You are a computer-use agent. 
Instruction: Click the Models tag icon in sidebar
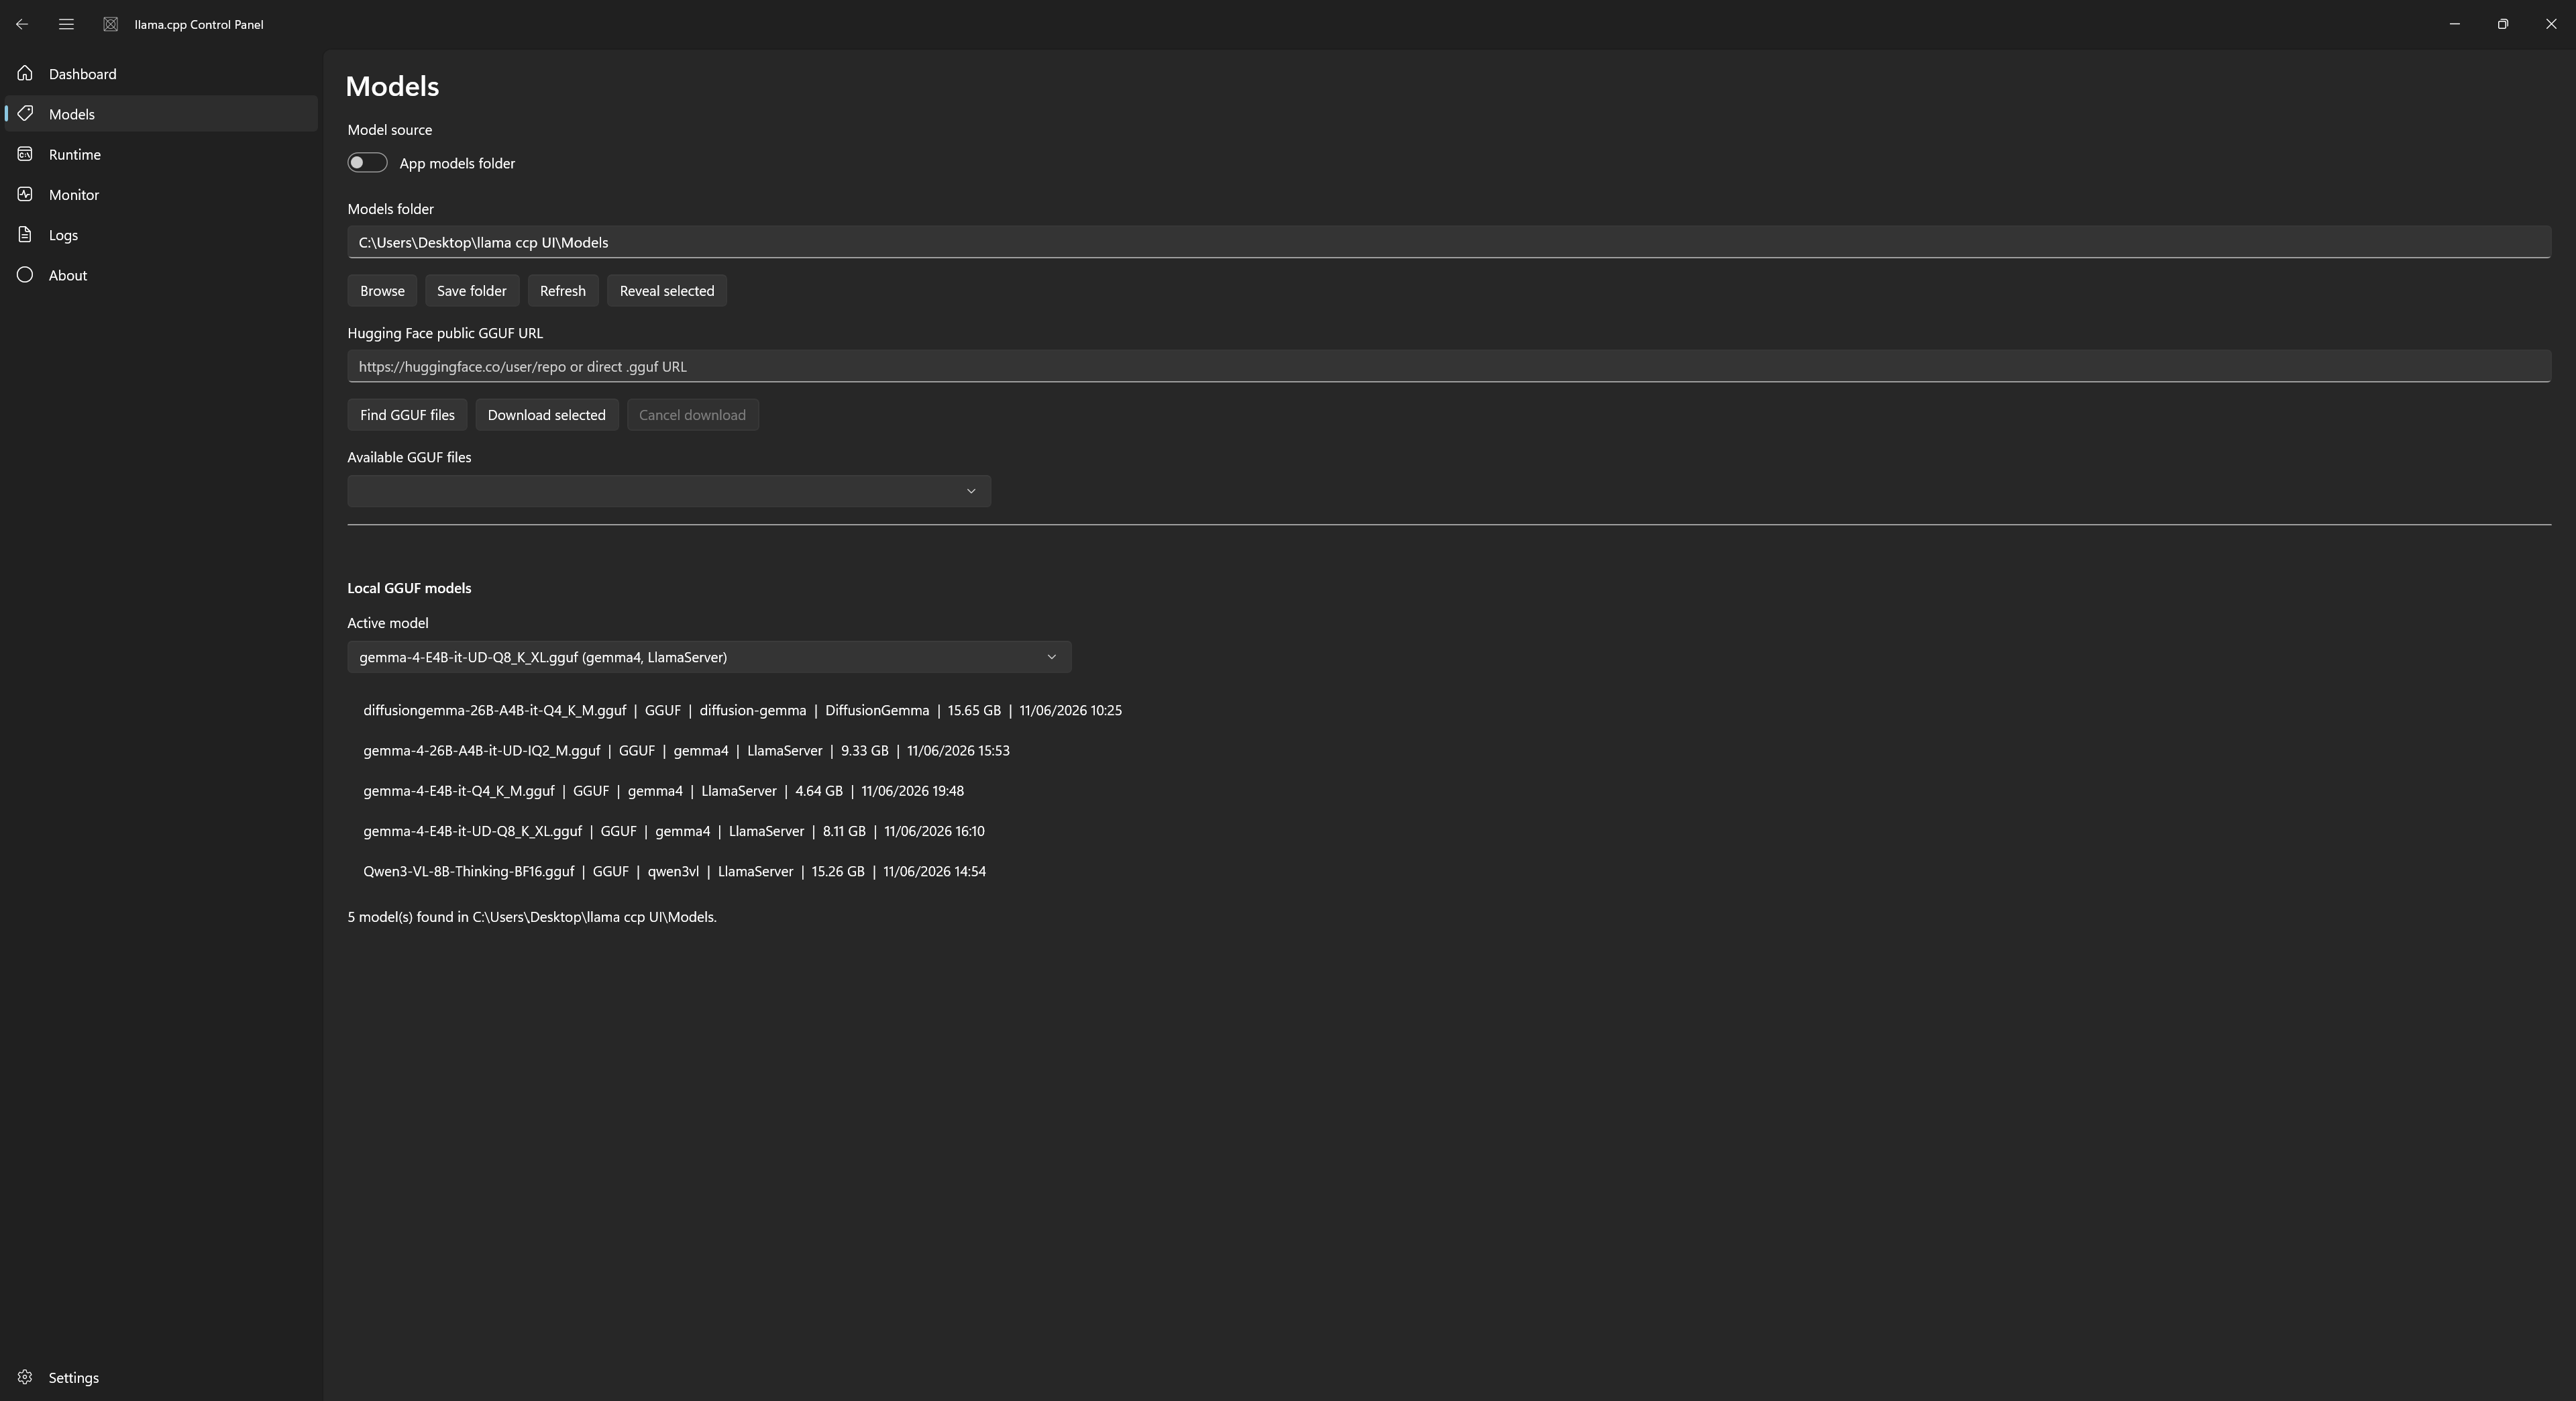[25, 113]
